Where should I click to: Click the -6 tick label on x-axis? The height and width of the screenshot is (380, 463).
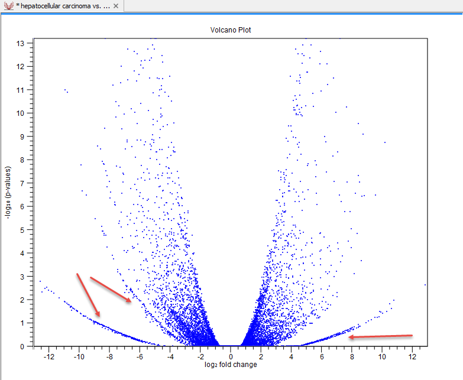pyautogui.click(x=140, y=356)
